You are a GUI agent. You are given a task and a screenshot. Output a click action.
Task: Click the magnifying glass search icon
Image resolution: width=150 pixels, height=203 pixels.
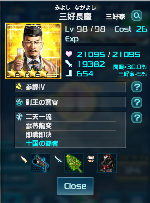[137, 15]
